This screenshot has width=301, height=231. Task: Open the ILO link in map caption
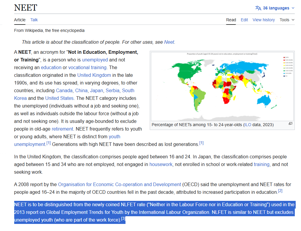(248, 125)
